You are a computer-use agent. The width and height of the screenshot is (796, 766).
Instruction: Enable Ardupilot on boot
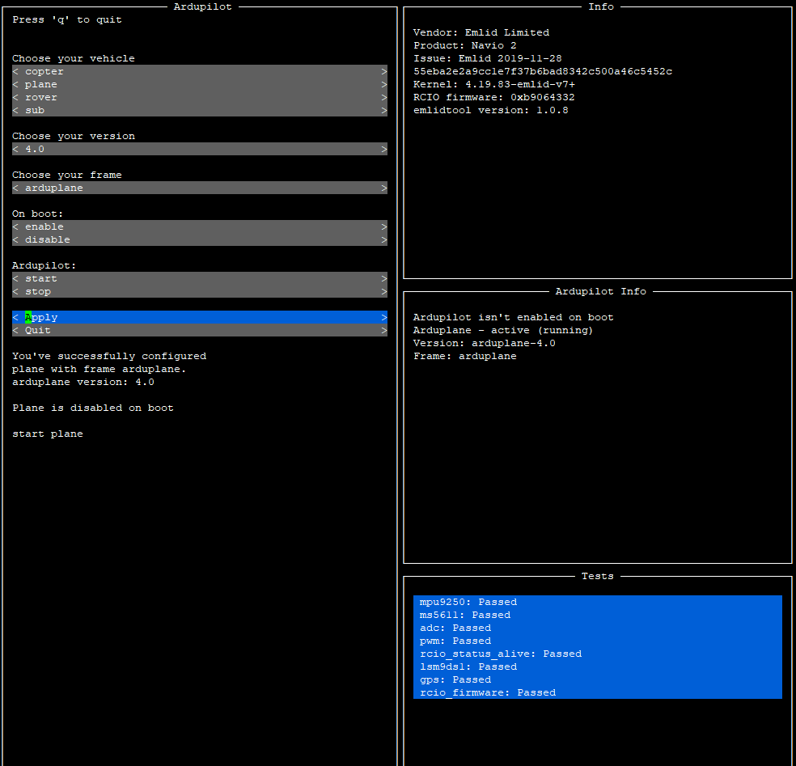(x=200, y=227)
